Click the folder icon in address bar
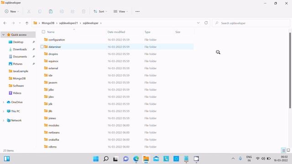Viewport: 292px width, 164px height. [35, 23]
